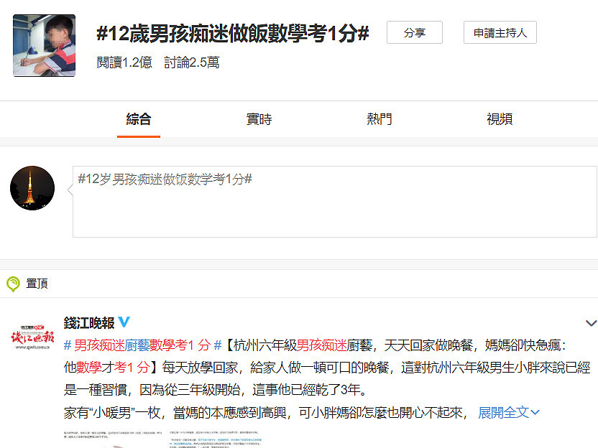The width and height of the screenshot is (598, 448).
Task: Open the left attached image in post
Action: click(111, 439)
